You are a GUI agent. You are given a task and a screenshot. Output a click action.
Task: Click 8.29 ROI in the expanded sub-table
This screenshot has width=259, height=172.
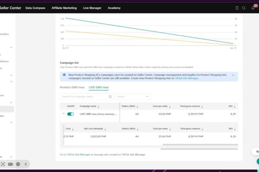(233, 136)
